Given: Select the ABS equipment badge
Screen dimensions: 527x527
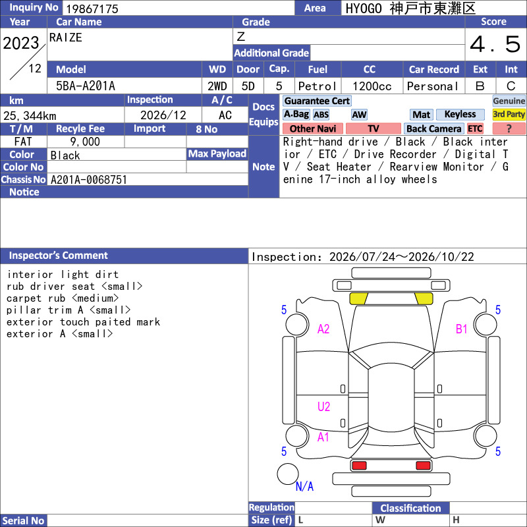Looking at the screenshot, I should tap(321, 115).
